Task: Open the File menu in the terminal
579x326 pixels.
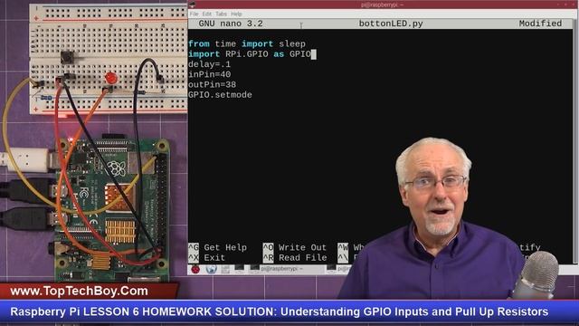Action: coord(194,14)
